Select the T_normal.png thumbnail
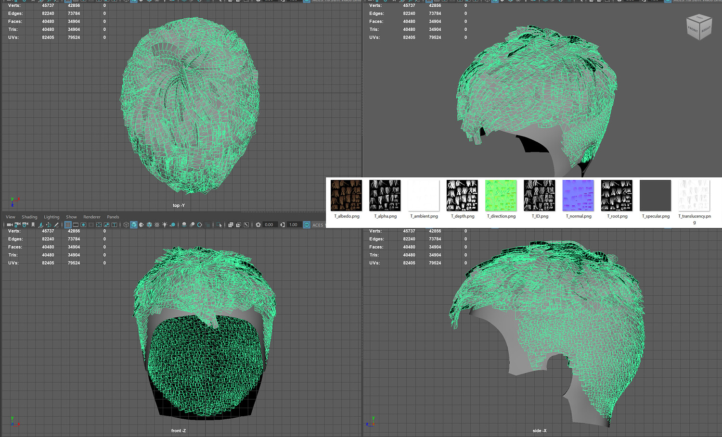722x437 pixels. point(578,196)
